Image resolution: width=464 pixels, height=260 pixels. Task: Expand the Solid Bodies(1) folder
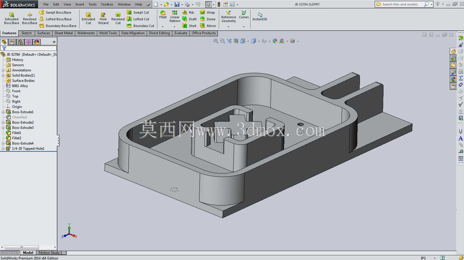tap(3, 75)
